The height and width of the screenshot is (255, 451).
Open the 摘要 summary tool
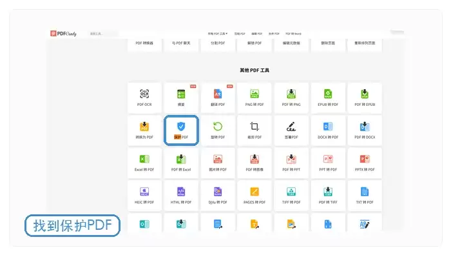point(181,98)
